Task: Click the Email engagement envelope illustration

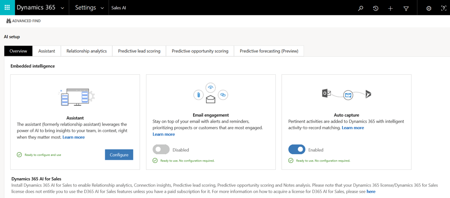Action: click(211, 94)
